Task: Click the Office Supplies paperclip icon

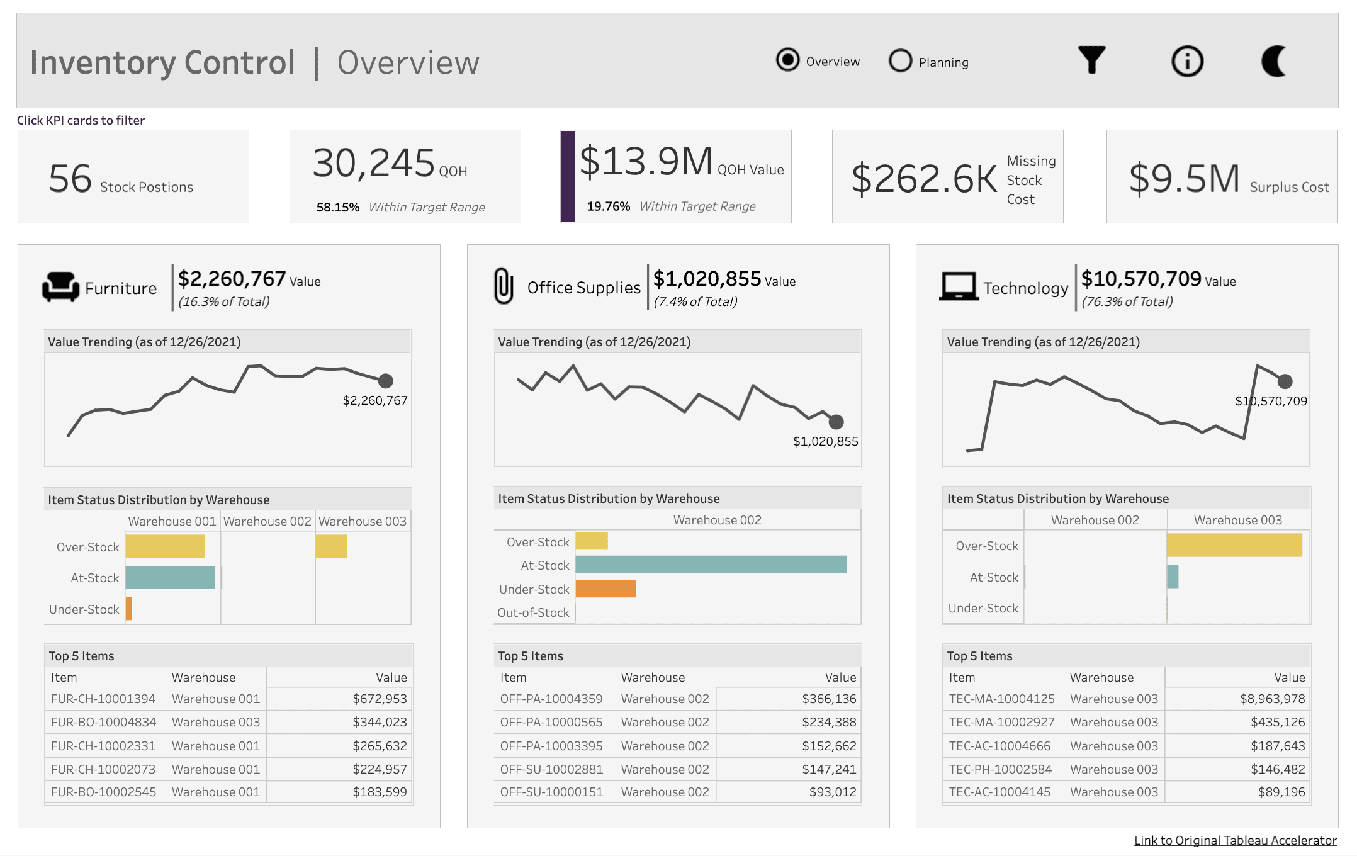Action: tap(504, 286)
